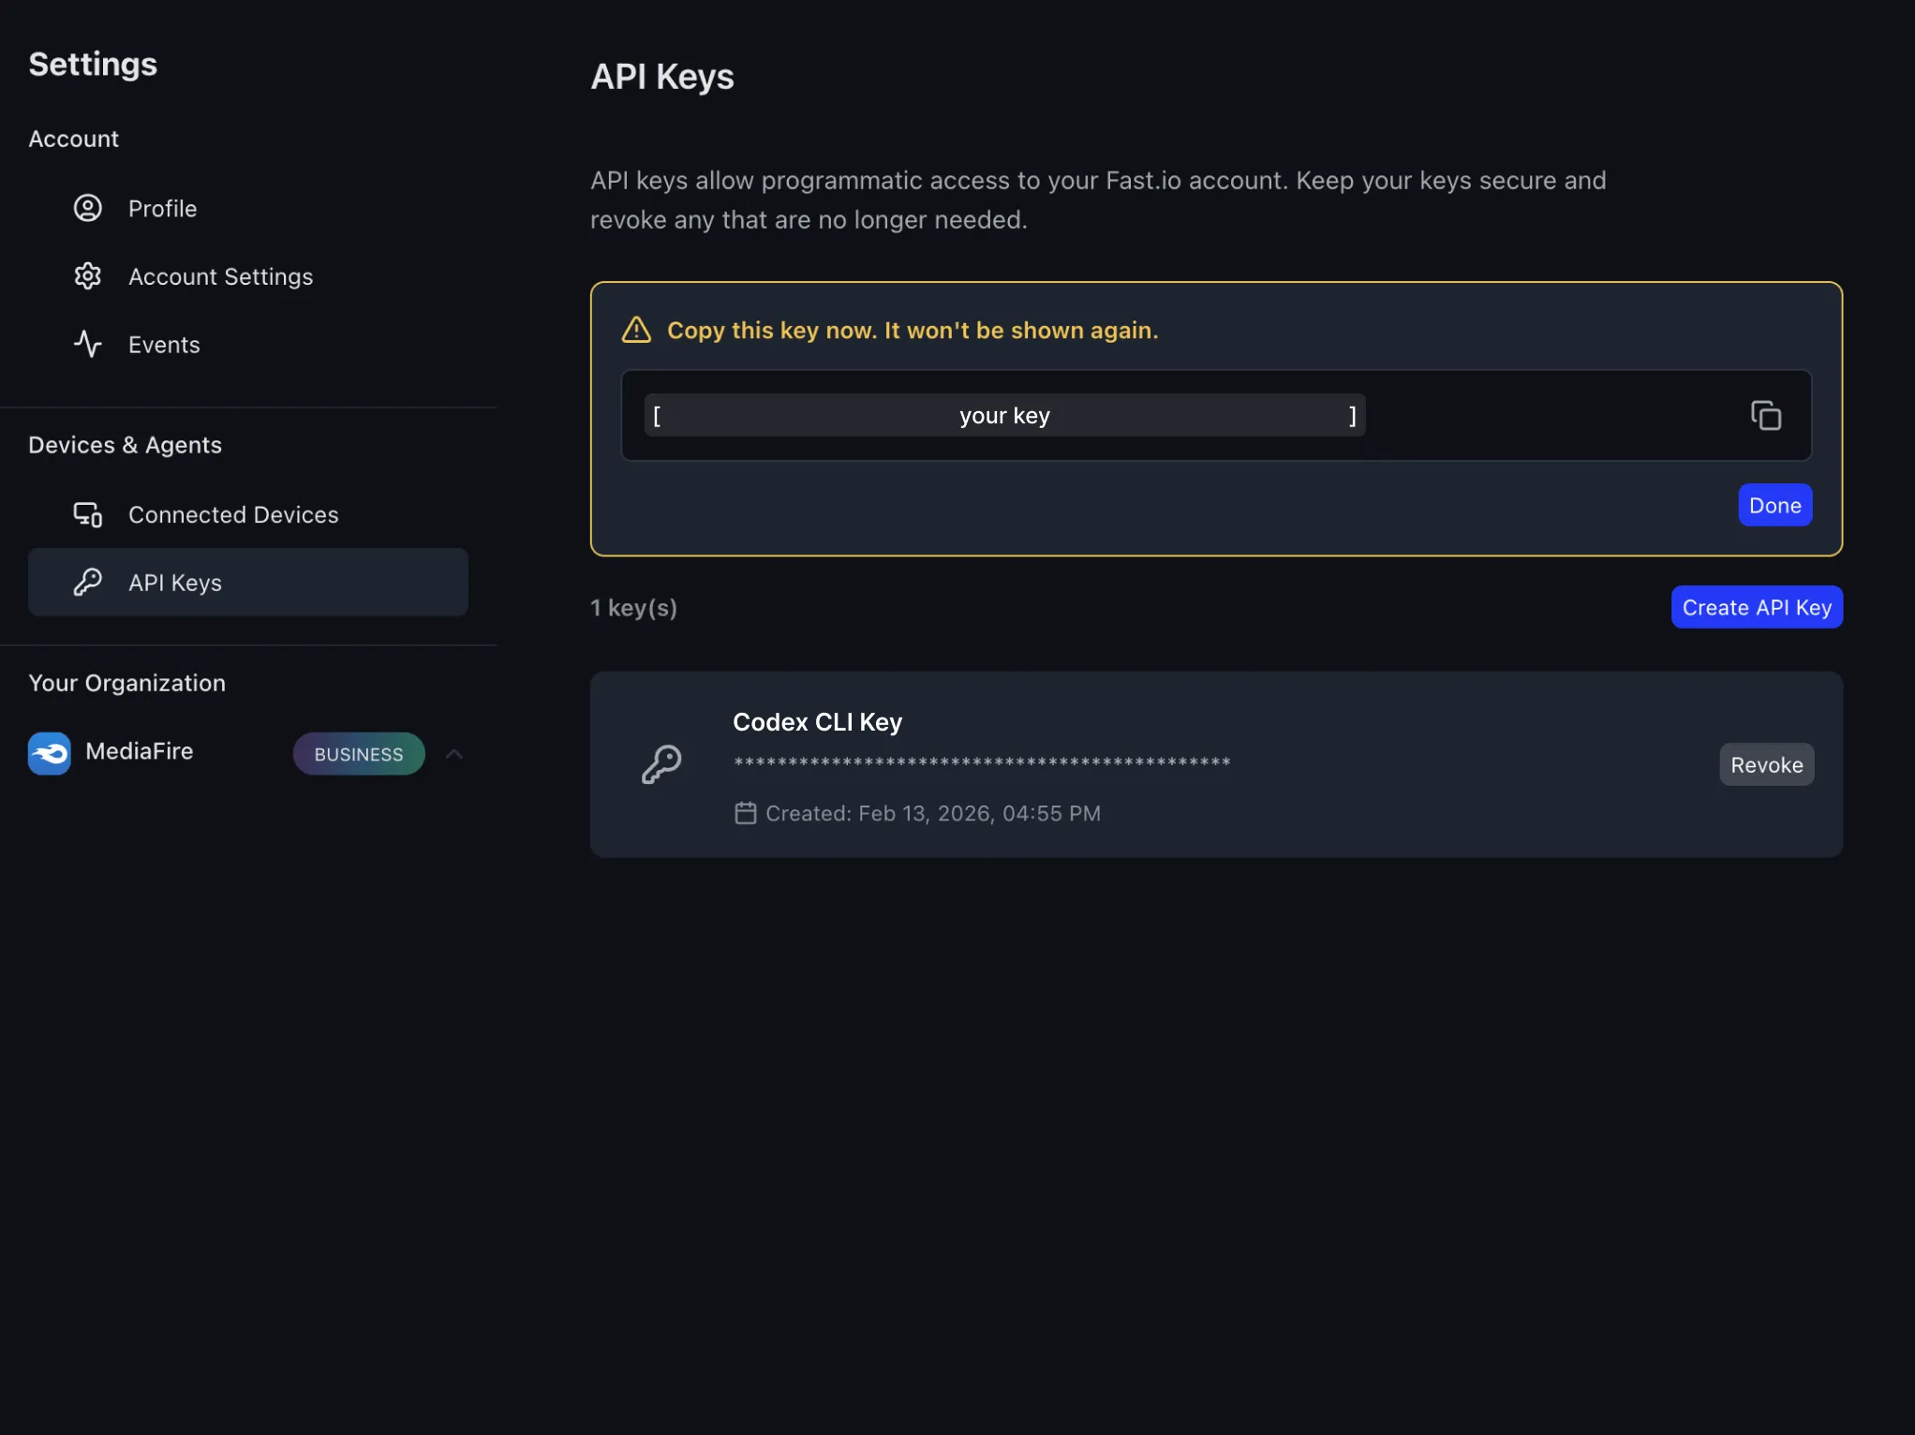Click the Connected Devices monitor icon
Viewport: 1915px width, 1435px height.
point(87,513)
